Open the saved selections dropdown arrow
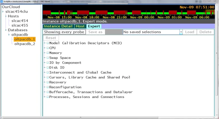This screenshot has width=219, height=119. pyautogui.click(x=181, y=32)
